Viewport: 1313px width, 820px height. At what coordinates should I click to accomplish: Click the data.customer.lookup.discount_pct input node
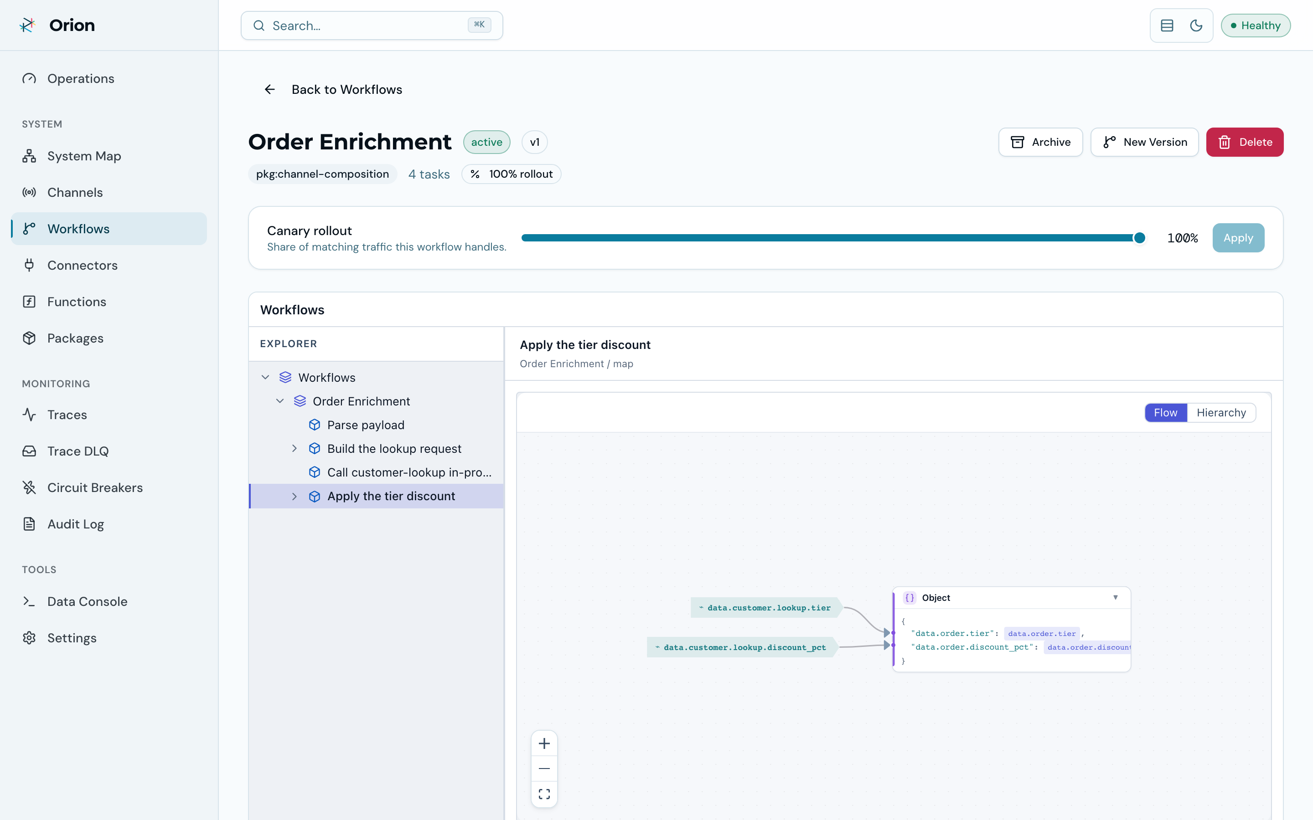[x=743, y=647]
